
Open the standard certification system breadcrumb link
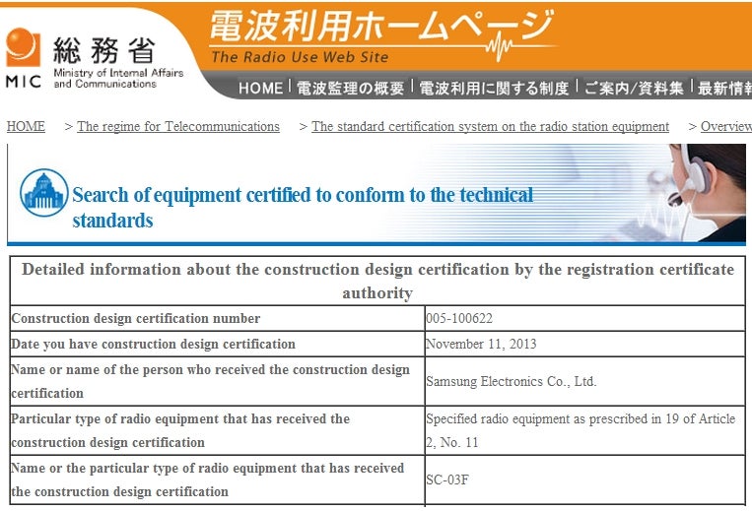tap(490, 126)
